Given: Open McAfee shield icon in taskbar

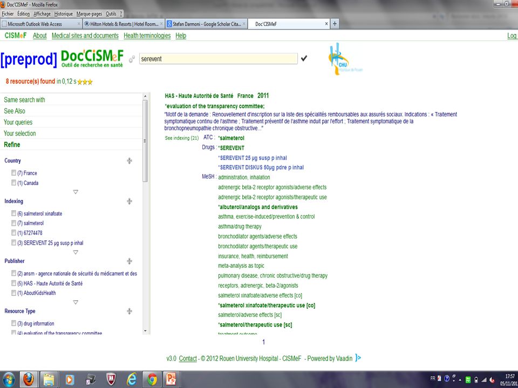Looking at the screenshot, I should click(111, 380).
